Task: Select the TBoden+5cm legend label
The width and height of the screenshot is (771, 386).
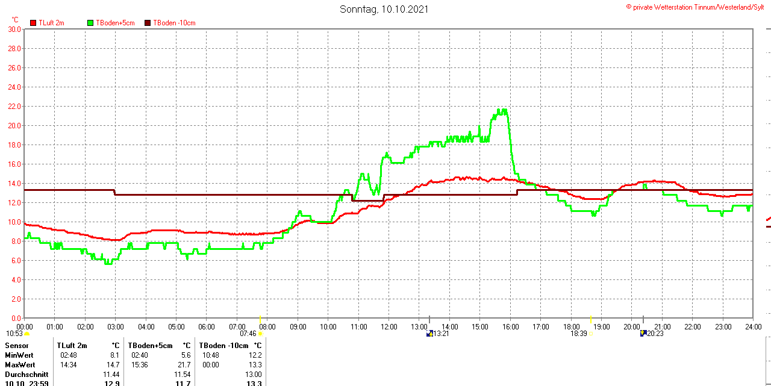Action: tap(115, 23)
